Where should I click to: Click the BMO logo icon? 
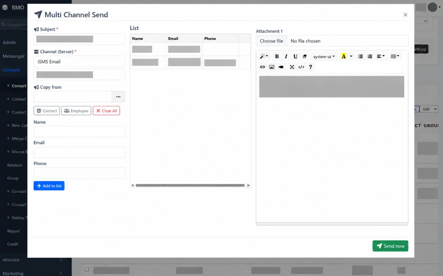5,7
